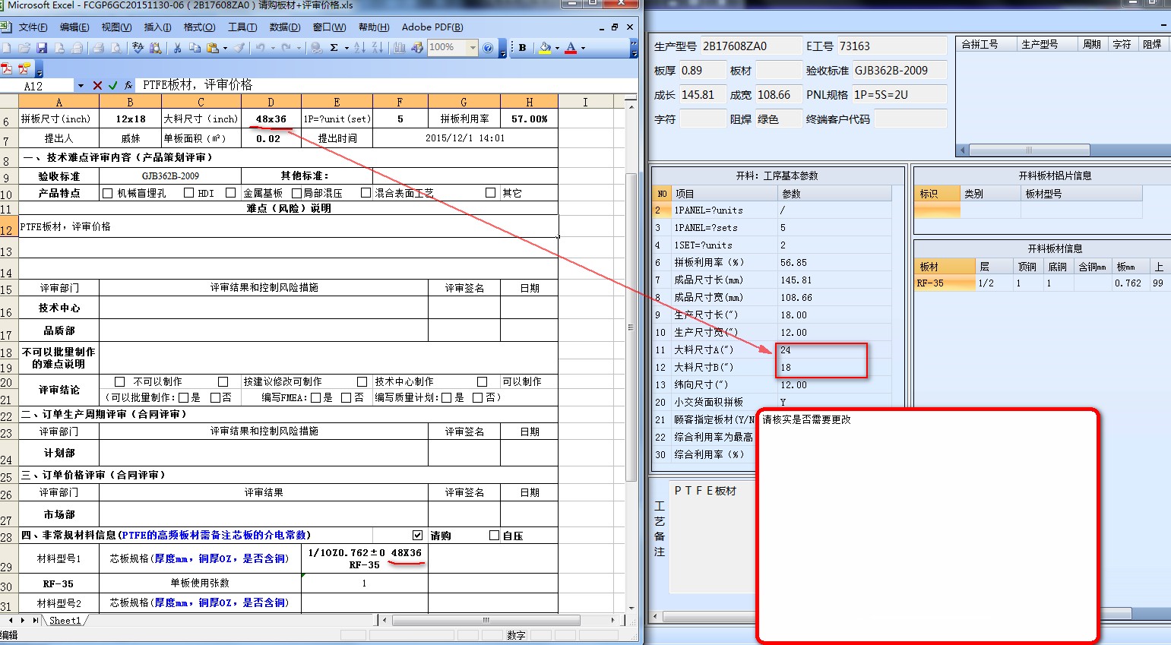Screen dimensions: 1171x645
Task: Open the 编辑(E) menu
Action: (74, 27)
